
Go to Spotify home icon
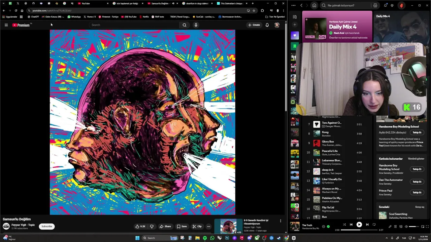[314, 5]
